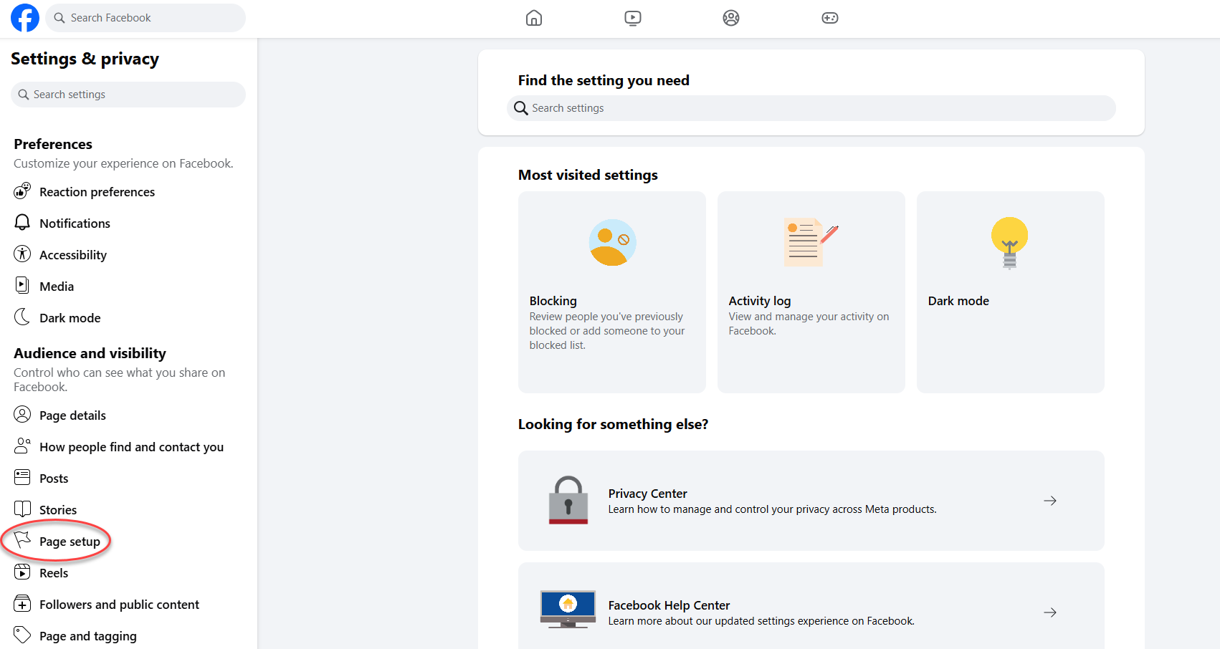This screenshot has height=649, width=1220.
Task: Open the Video tab icon
Action: coord(633,18)
